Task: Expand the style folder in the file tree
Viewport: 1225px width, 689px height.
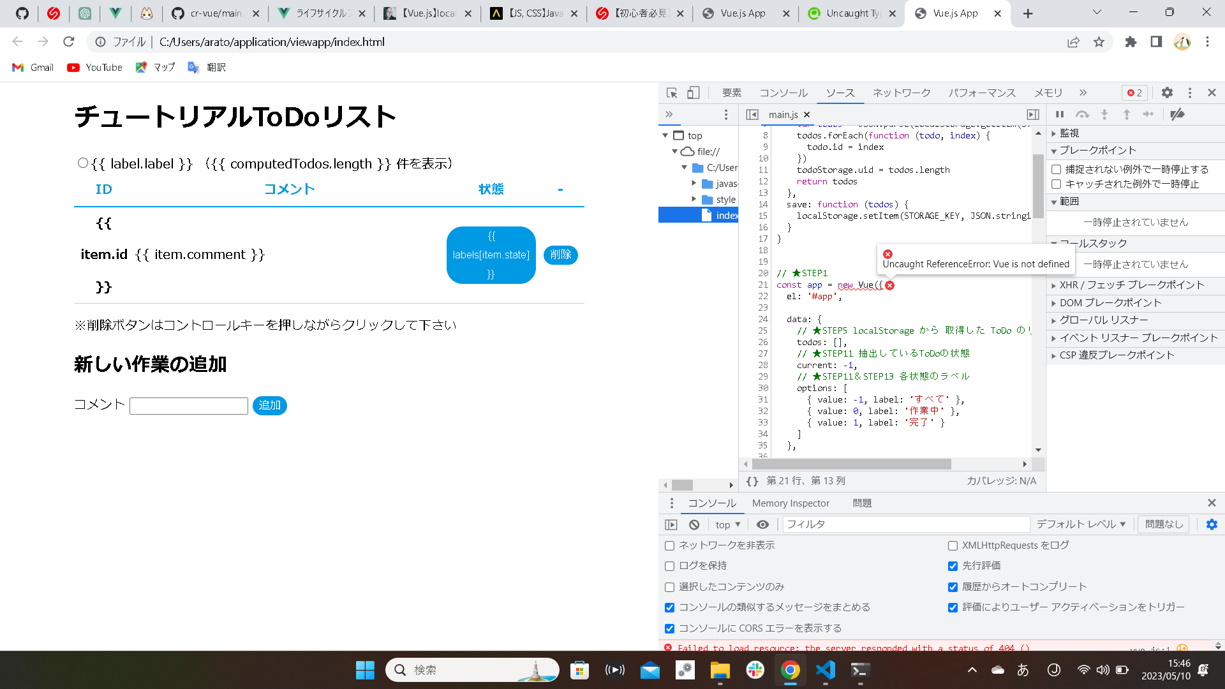Action: point(694,200)
